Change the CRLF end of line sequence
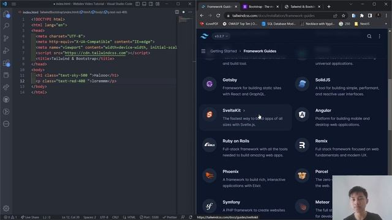 coord(115,218)
